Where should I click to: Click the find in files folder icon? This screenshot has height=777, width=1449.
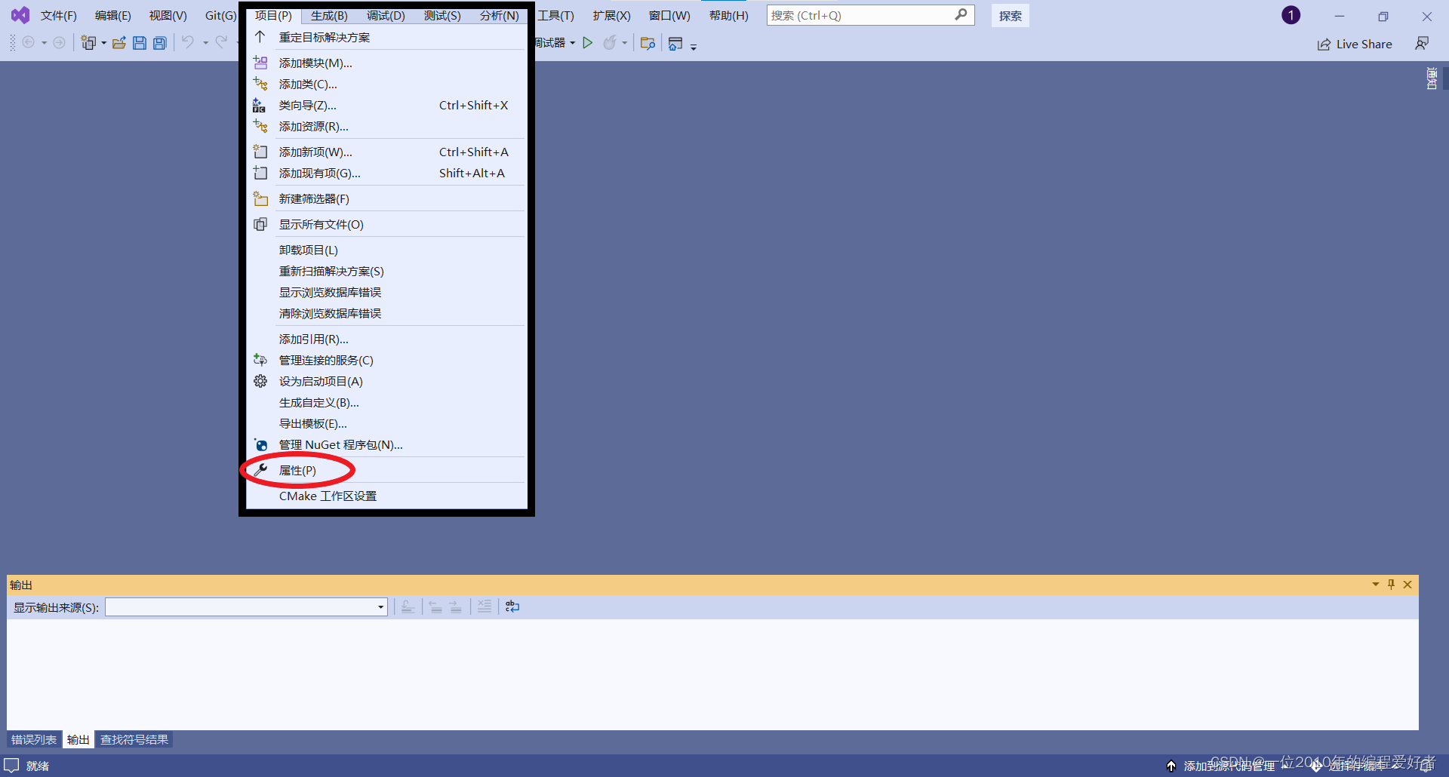[648, 43]
